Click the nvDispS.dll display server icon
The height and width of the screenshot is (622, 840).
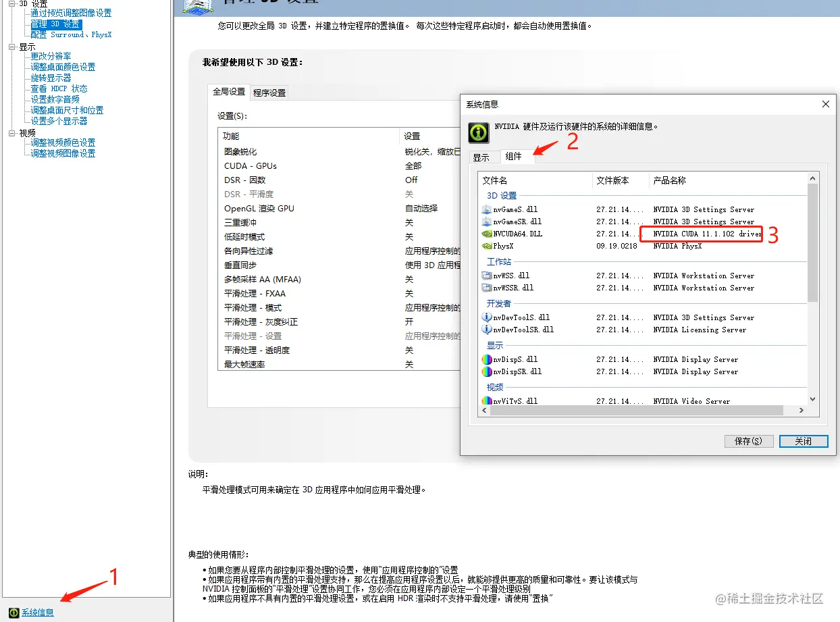[488, 359]
